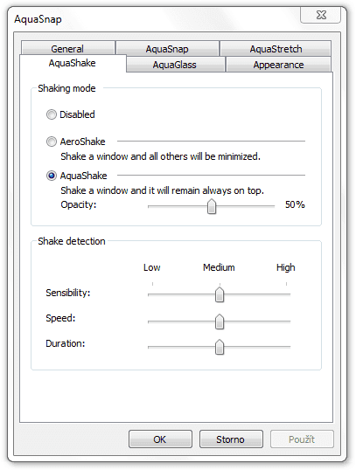Show the Appearance tab
Image resolution: width=356 pixels, height=470 pixels.
click(278, 65)
